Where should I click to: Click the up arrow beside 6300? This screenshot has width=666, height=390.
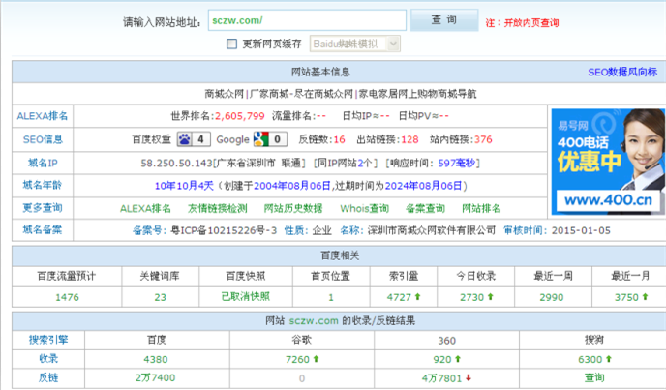(x=609, y=359)
